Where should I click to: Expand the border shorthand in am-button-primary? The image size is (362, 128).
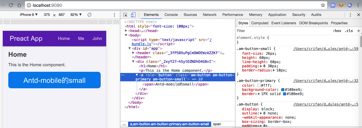click(259, 94)
